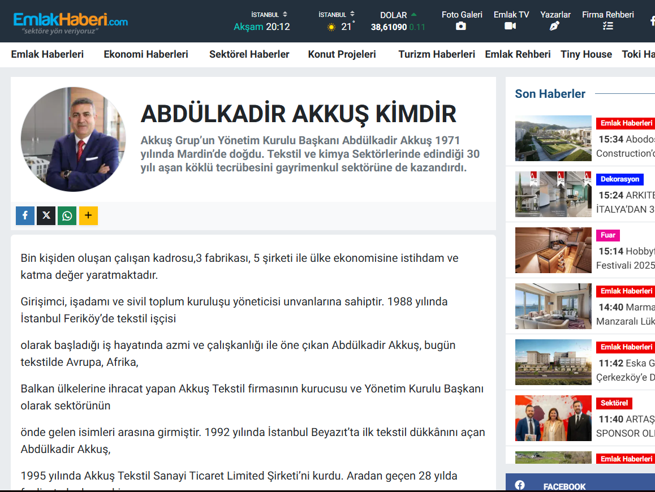Select Tiny House from the navigation
The height and width of the screenshot is (492, 655).
[x=586, y=54]
